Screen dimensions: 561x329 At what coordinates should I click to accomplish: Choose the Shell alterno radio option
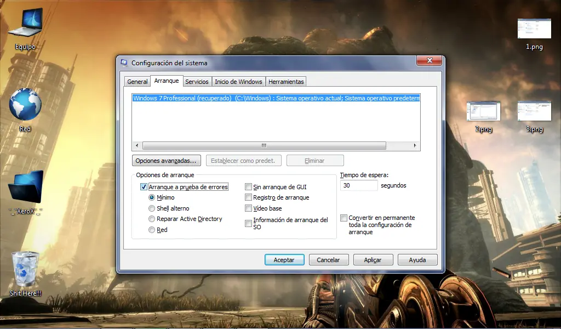tap(152, 208)
